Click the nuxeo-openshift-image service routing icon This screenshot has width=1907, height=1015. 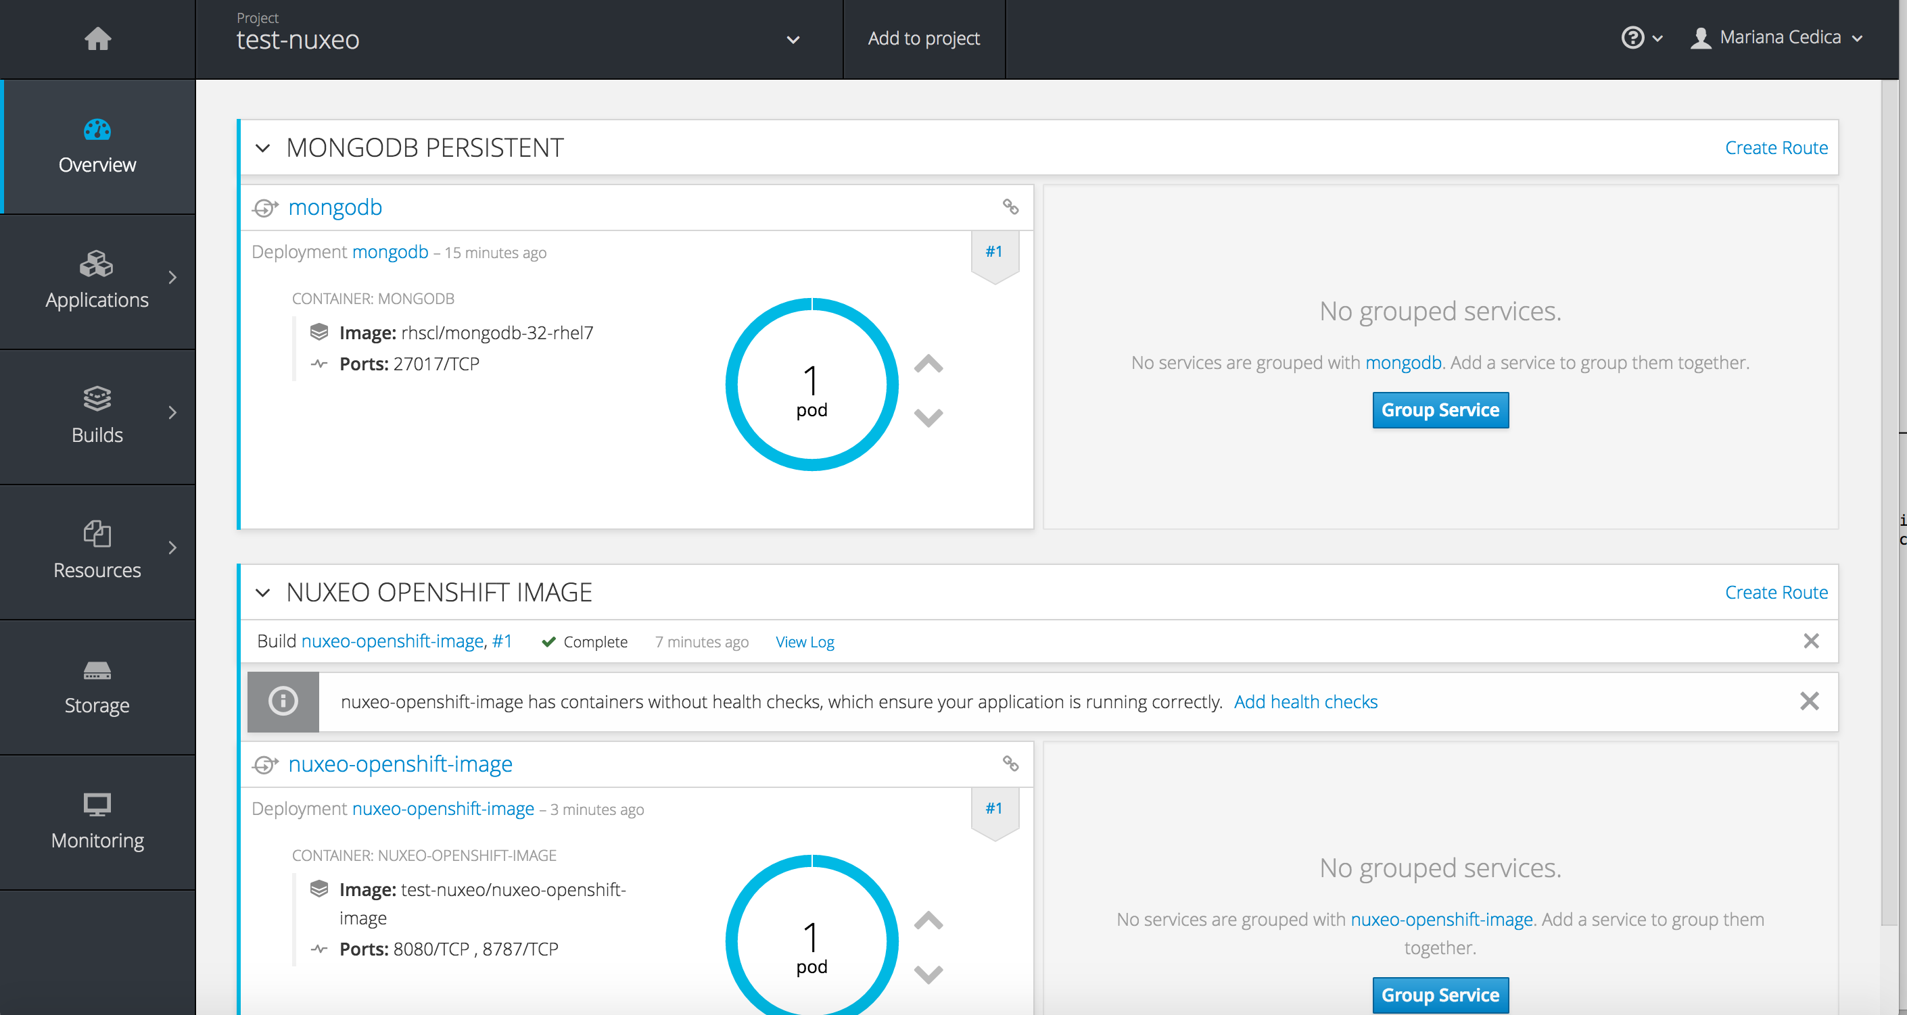coord(265,764)
